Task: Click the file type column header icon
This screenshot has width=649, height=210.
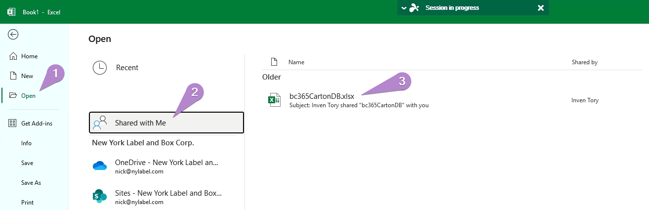Action: click(274, 62)
